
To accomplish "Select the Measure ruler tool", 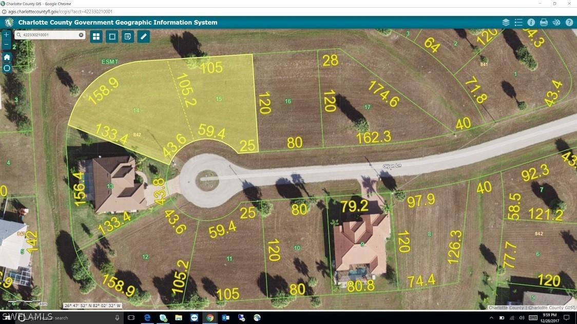I will point(144,36).
